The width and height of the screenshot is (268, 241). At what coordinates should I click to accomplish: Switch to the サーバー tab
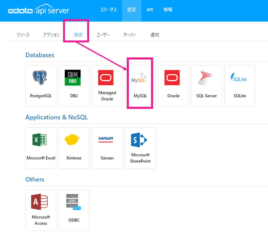point(130,35)
